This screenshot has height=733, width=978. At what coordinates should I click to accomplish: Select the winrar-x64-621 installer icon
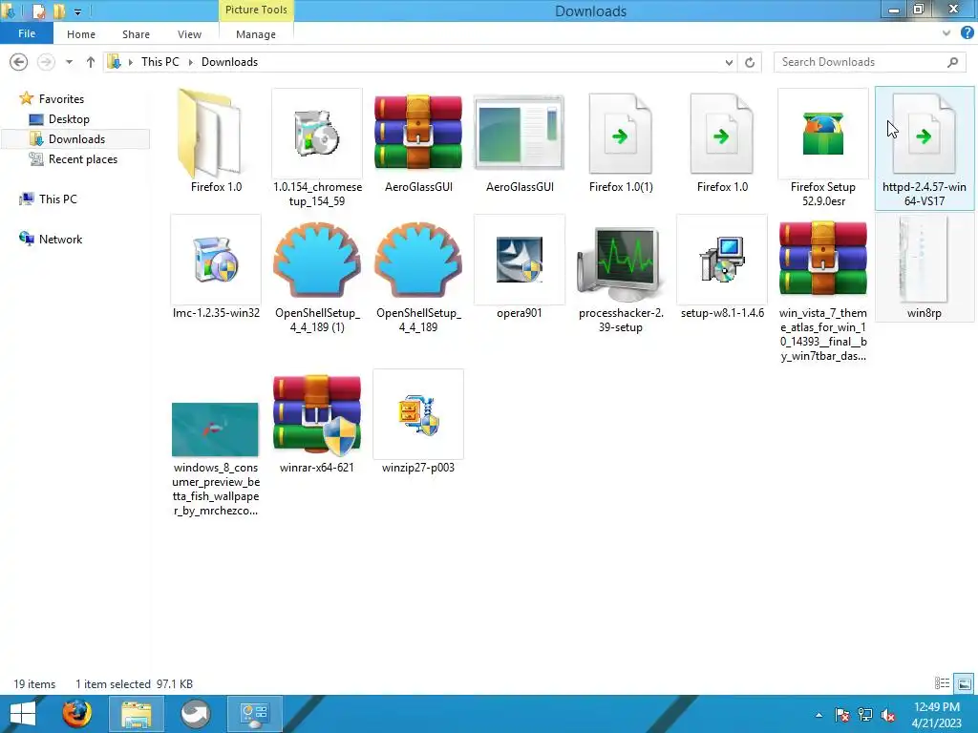pos(317,415)
